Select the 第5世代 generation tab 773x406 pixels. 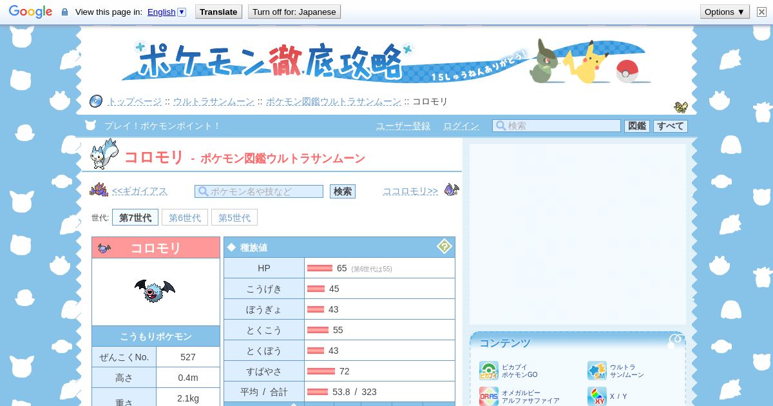coord(234,218)
